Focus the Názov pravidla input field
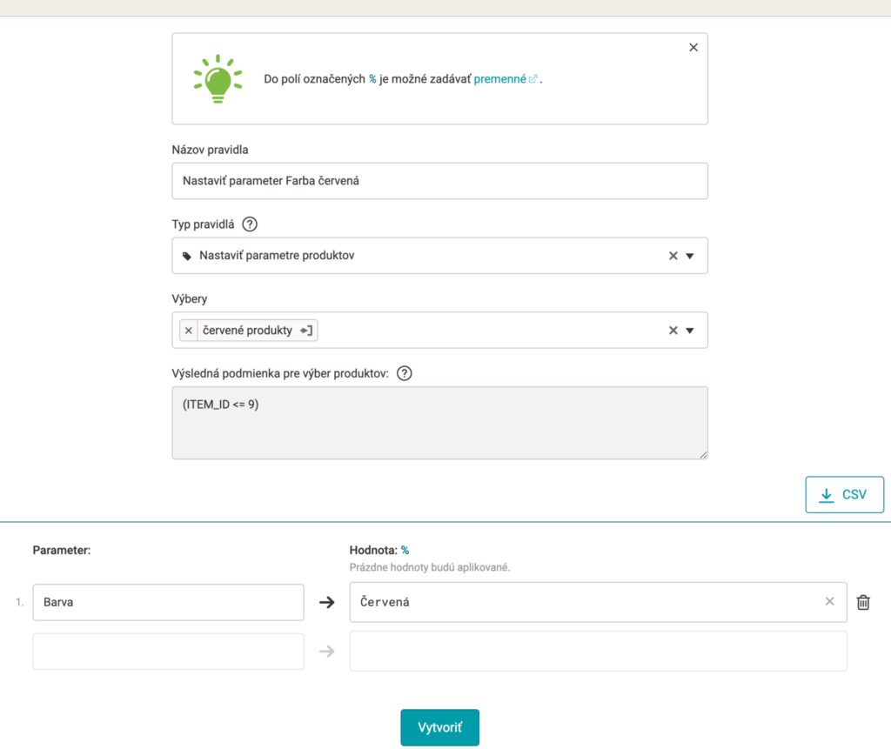 439,181
